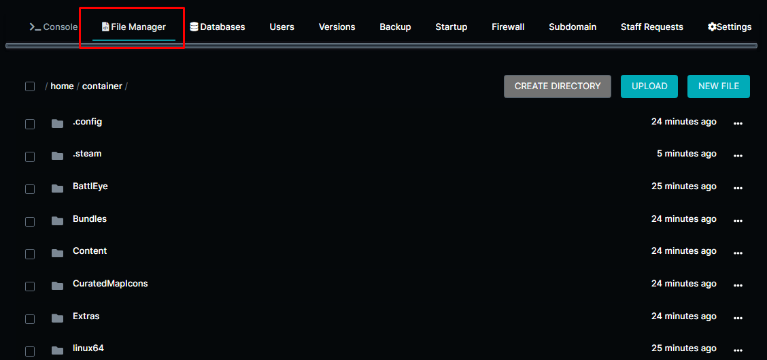The width and height of the screenshot is (767, 360).
Task: Click the Bundles folder icon
Action: [x=57, y=220]
